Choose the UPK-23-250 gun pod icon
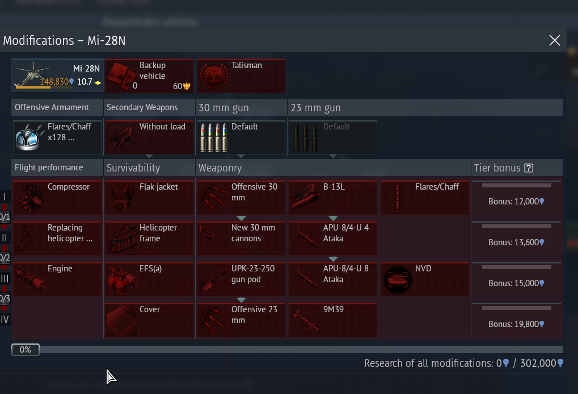 [x=214, y=280]
